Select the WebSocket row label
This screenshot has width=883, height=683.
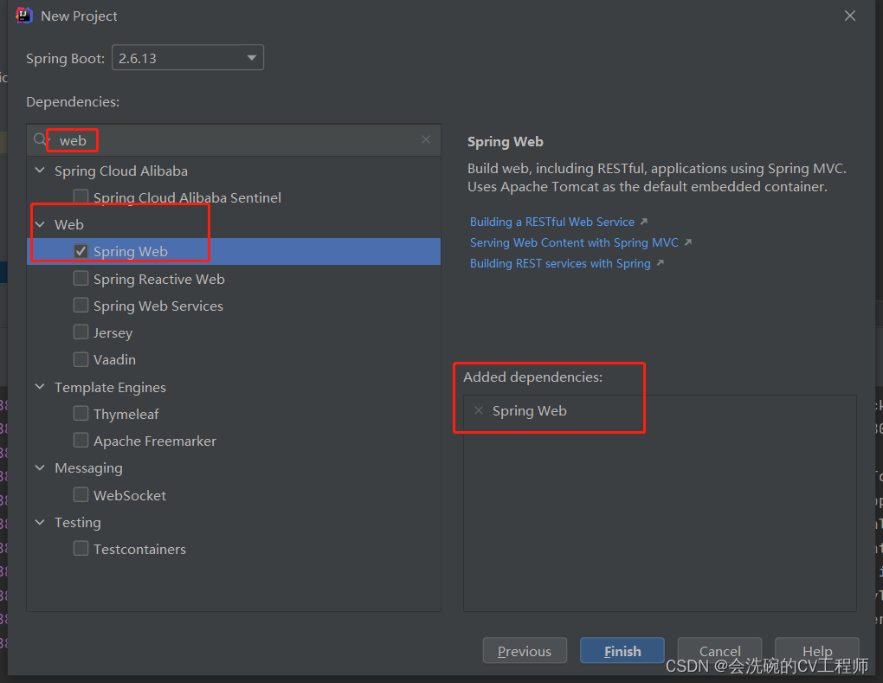click(x=130, y=495)
